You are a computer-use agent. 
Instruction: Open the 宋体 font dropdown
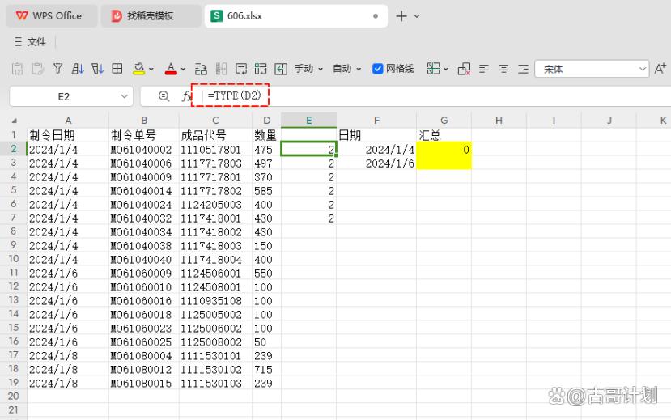pos(643,69)
